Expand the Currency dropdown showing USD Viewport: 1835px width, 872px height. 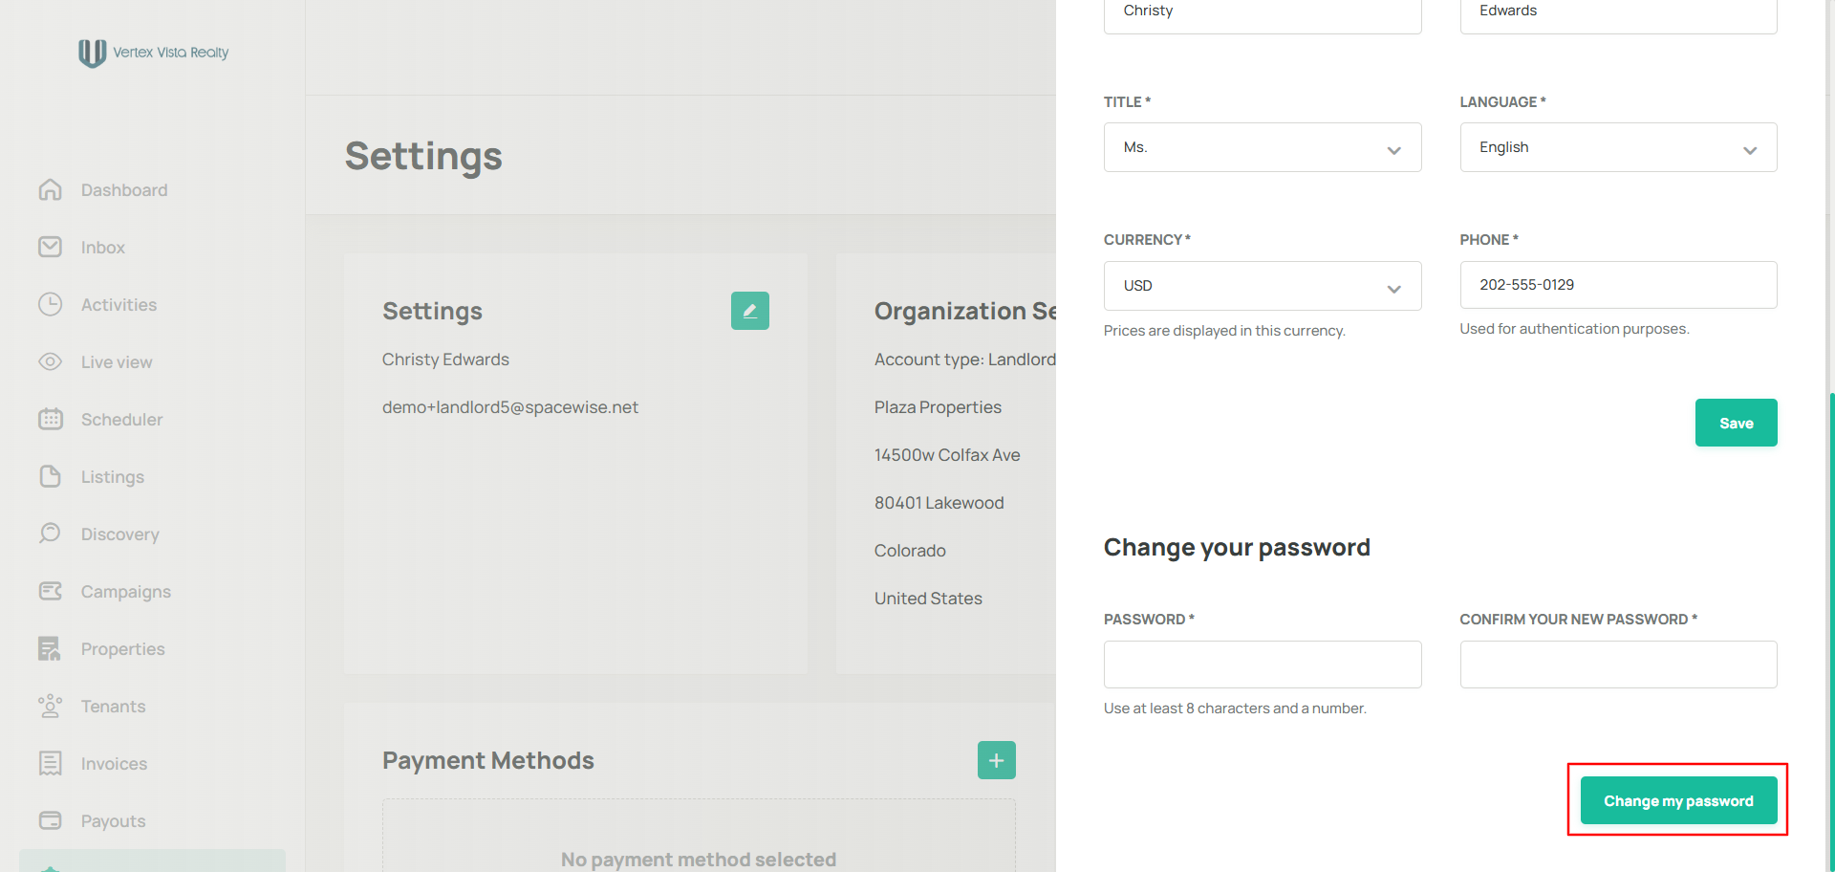pos(1262,286)
